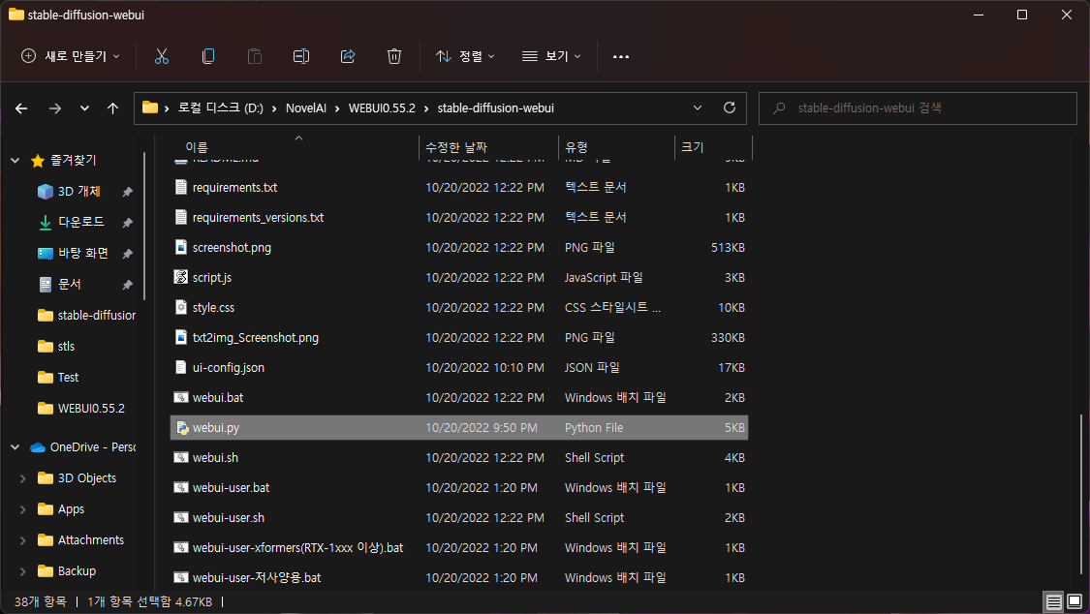Expand the Backup folder node

[x=23, y=571]
